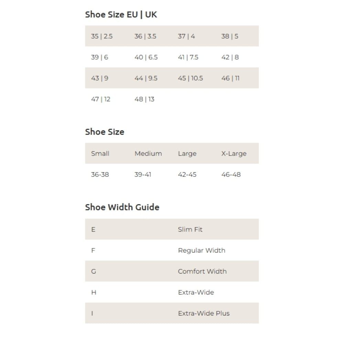Click the Shoe Size EU | UK heading
Screen dimensions: 344x344
pyautogui.click(x=121, y=14)
